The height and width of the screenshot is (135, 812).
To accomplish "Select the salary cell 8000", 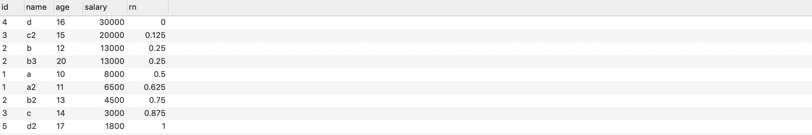I will [105, 74].
